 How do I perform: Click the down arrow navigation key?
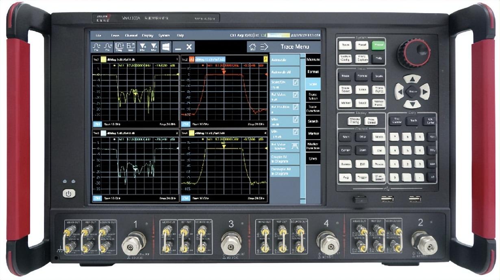pyautogui.click(x=412, y=104)
